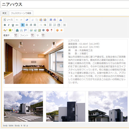
Task: Insert horizontal line
Action: point(64,25)
